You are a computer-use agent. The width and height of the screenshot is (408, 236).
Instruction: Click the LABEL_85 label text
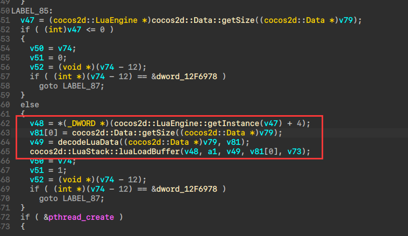(32, 11)
